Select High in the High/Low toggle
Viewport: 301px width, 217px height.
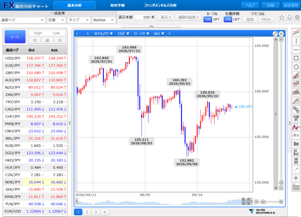[38, 33]
